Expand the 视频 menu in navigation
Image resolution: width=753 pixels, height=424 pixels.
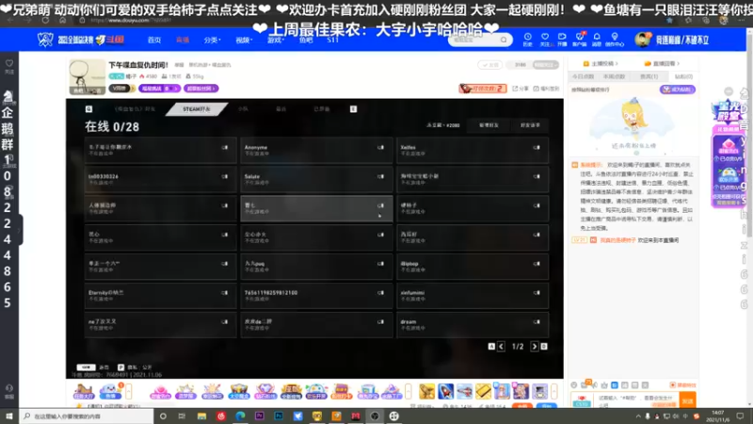pyautogui.click(x=244, y=41)
